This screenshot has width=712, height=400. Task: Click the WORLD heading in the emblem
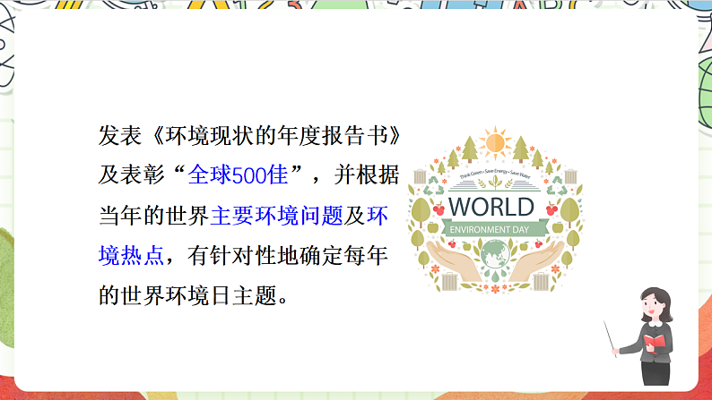[491, 207]
